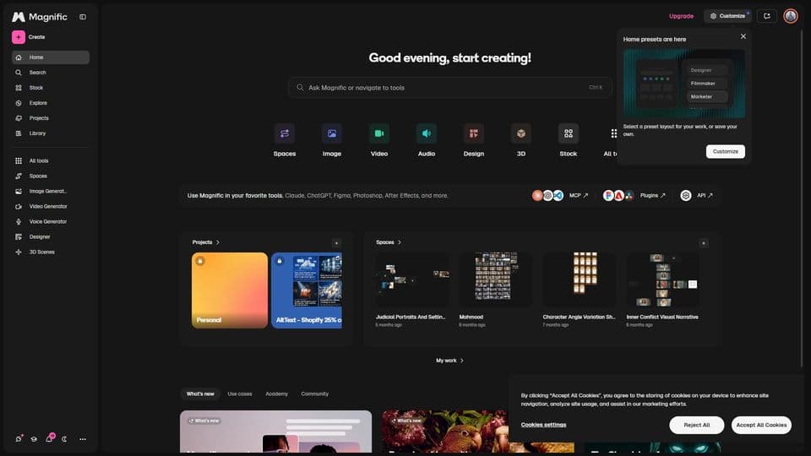
Task: Toggle dark mode moon icon
Action: [65, 439]
